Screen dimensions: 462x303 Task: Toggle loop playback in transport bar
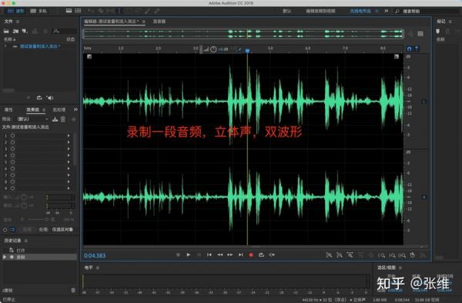(261, 254)
